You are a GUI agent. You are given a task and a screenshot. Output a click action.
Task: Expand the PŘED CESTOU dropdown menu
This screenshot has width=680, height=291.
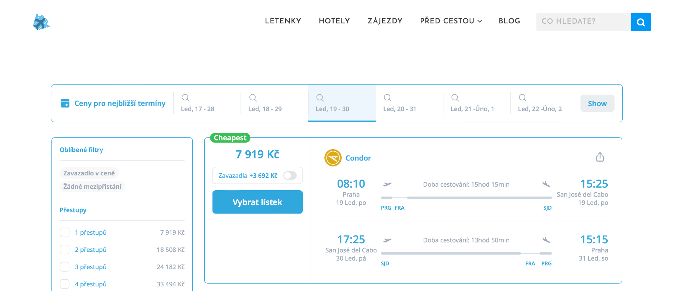coord(450,21)
